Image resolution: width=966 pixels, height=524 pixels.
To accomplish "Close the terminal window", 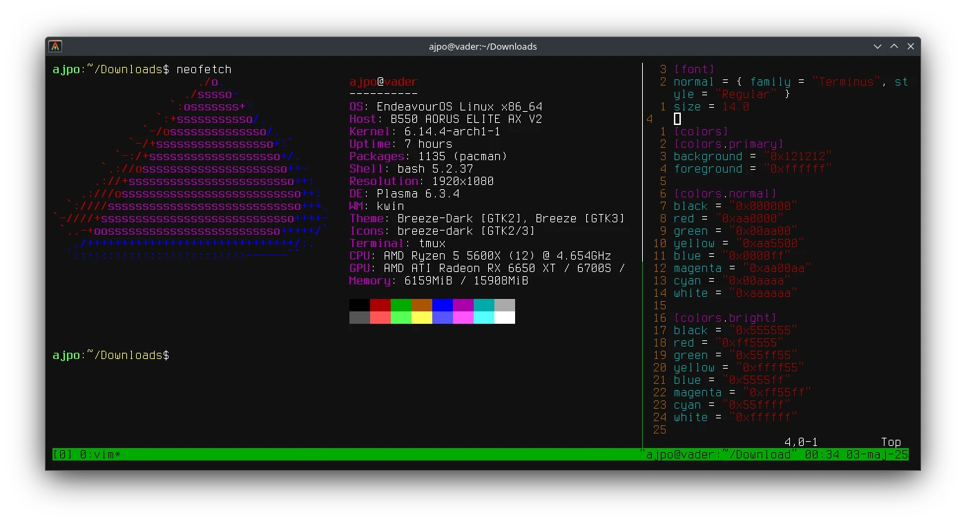I will tap(911, 46).
